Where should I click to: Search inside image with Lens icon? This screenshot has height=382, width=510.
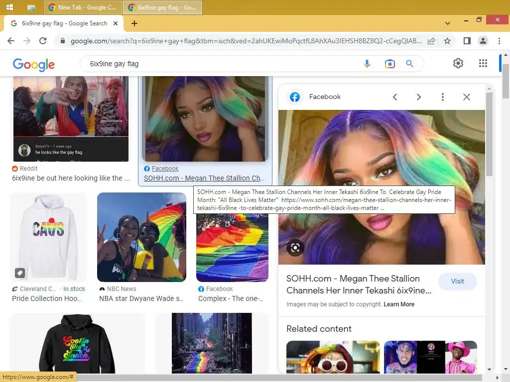click(x=295, y=248)
